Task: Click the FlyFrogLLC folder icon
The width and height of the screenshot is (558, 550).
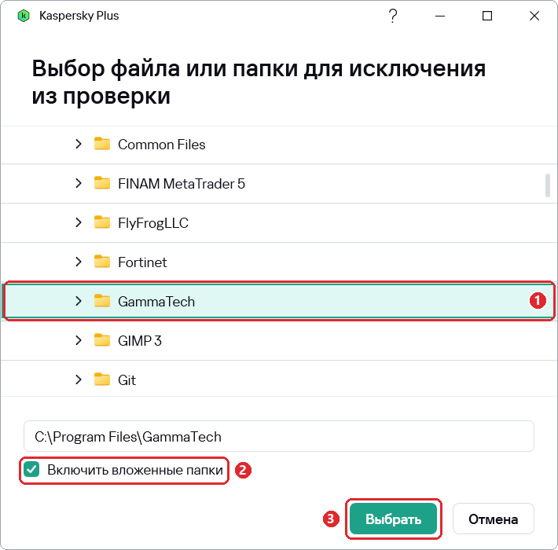Action: (x=102, y=222)
